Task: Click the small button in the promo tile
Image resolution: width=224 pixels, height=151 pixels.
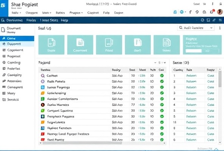Action: pyautogui.click(x=210, y=51)
